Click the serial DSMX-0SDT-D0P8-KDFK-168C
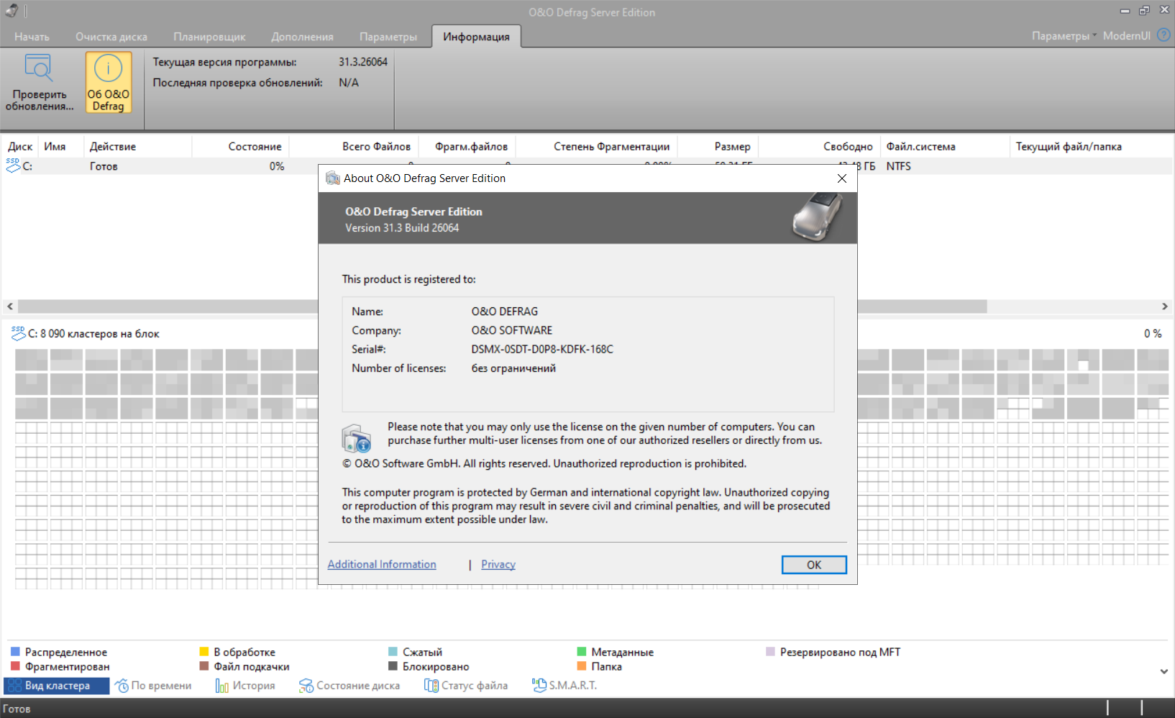 point(542,350)
